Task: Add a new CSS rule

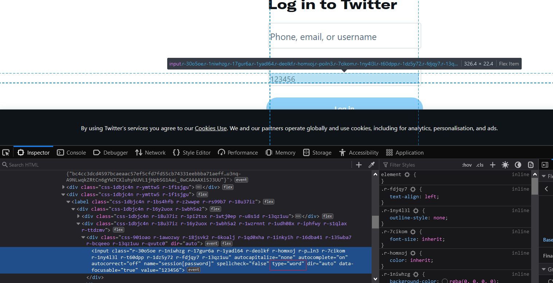Action: (493, 165)
